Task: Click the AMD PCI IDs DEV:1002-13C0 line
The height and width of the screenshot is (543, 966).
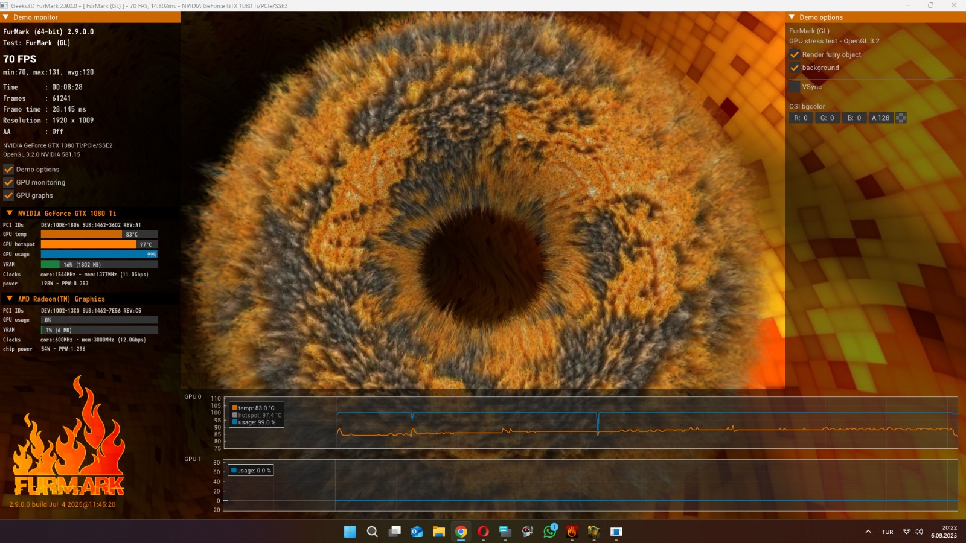Action: 72,311
